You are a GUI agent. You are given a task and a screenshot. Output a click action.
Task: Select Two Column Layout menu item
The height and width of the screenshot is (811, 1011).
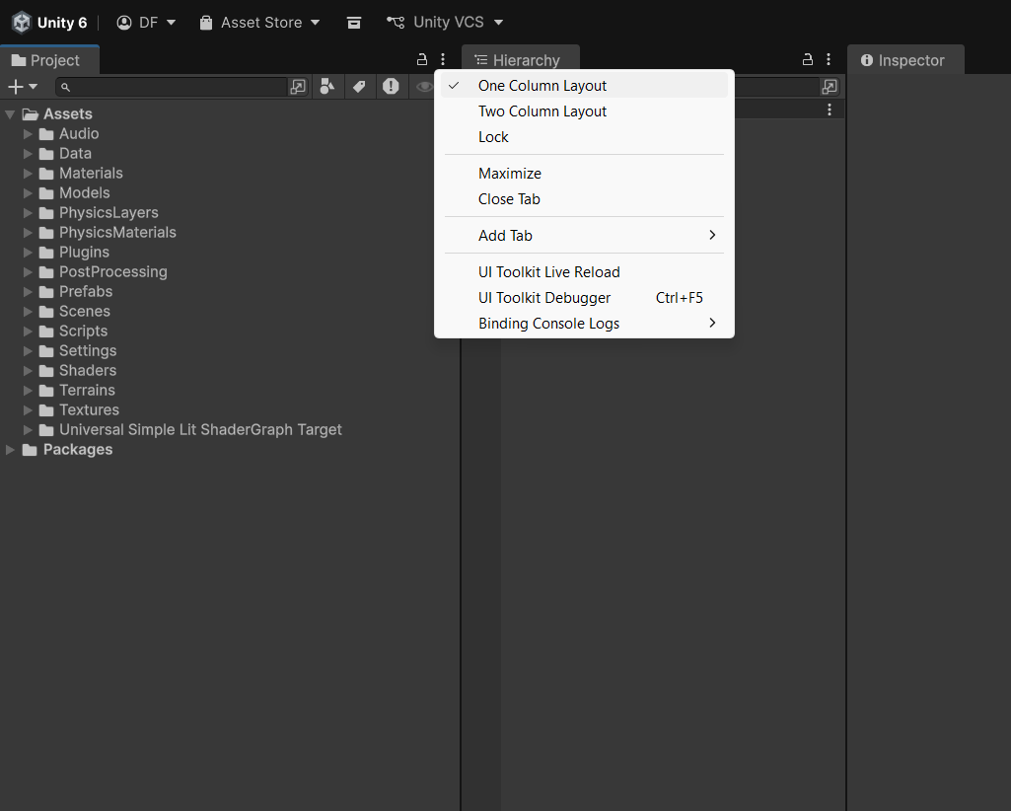coord(584,111)
